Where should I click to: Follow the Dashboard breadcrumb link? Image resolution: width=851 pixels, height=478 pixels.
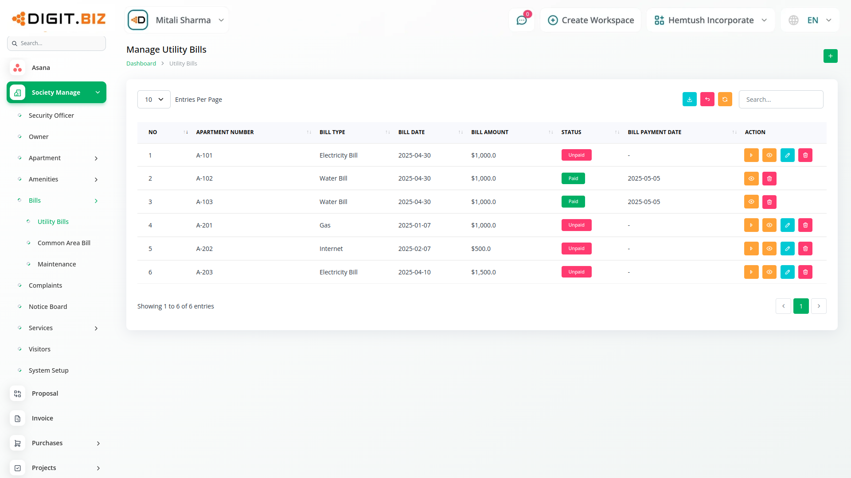(x=141, y=64)
